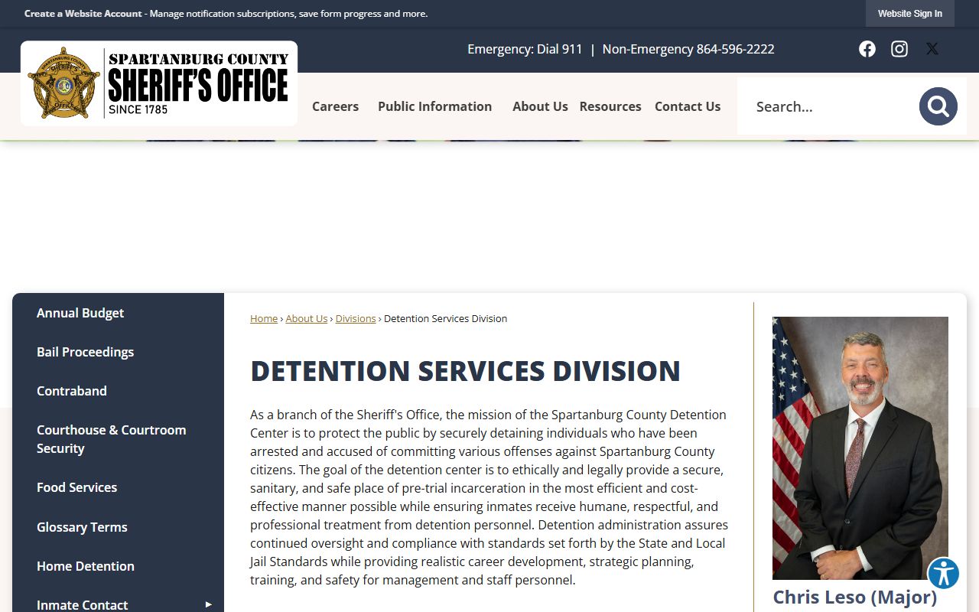Open the About Us menu
Image resolution: width=979 pixels, height=612 pixels.
click(540, 106)
